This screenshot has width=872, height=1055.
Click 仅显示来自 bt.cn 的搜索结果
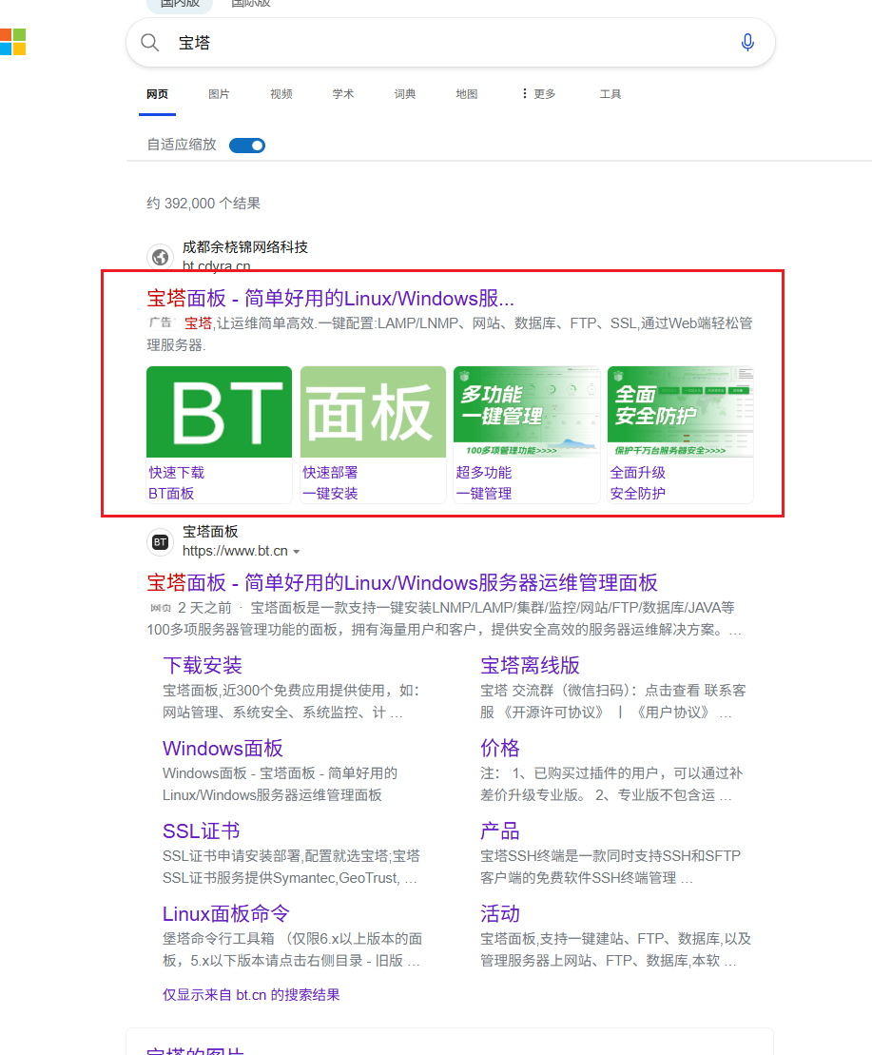[x=251, y=995]
